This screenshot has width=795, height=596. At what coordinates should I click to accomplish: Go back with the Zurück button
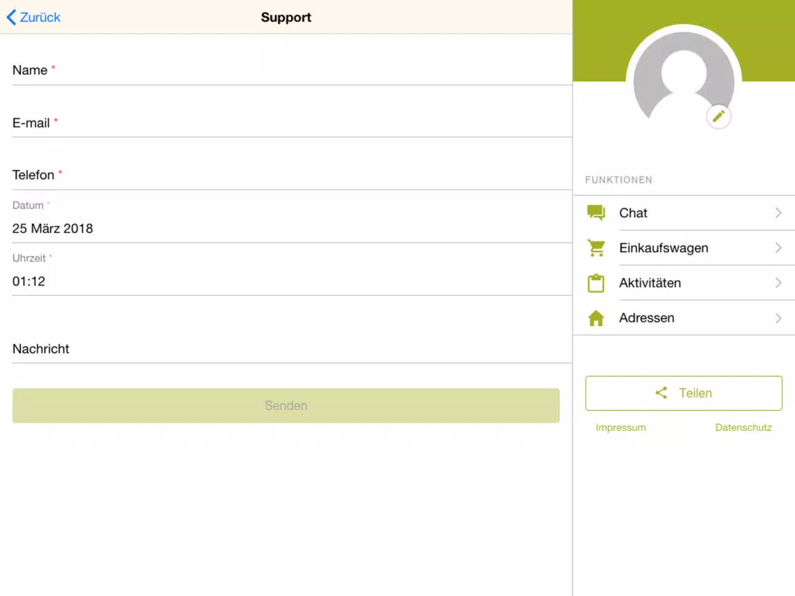pyautogui.click(x=34, y=17)
